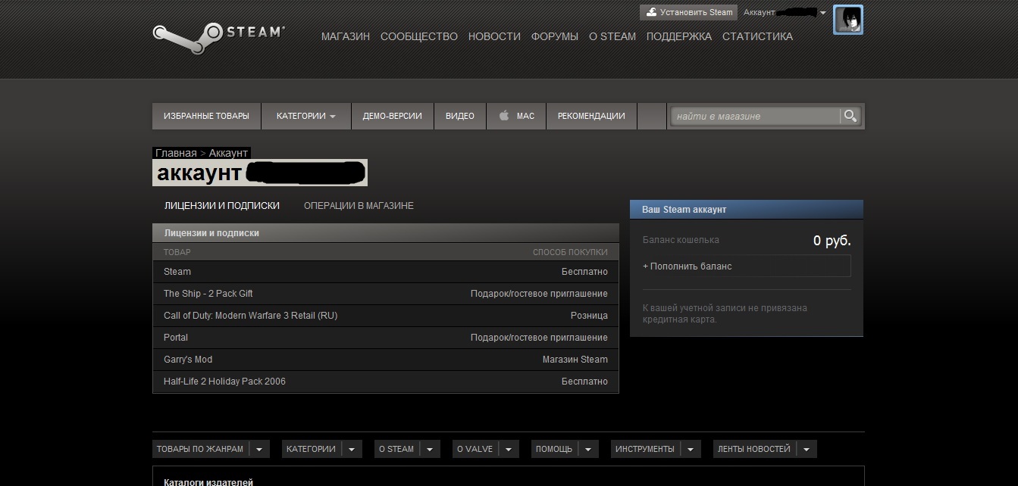Click Установить Steam button

click(689, 12)
